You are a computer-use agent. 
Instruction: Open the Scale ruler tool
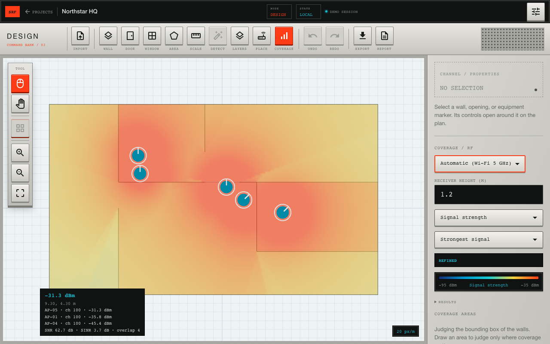click(196, 36)
